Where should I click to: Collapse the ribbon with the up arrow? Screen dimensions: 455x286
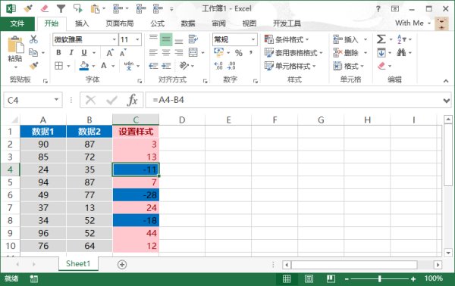coord(446,81)
